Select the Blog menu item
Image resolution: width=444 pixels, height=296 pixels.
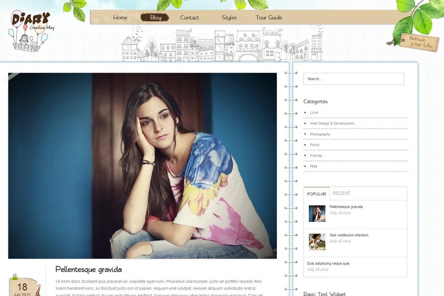(155, 18)
